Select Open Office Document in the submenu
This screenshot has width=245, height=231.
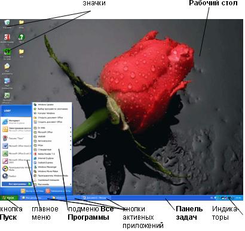[x=52, y=117]
